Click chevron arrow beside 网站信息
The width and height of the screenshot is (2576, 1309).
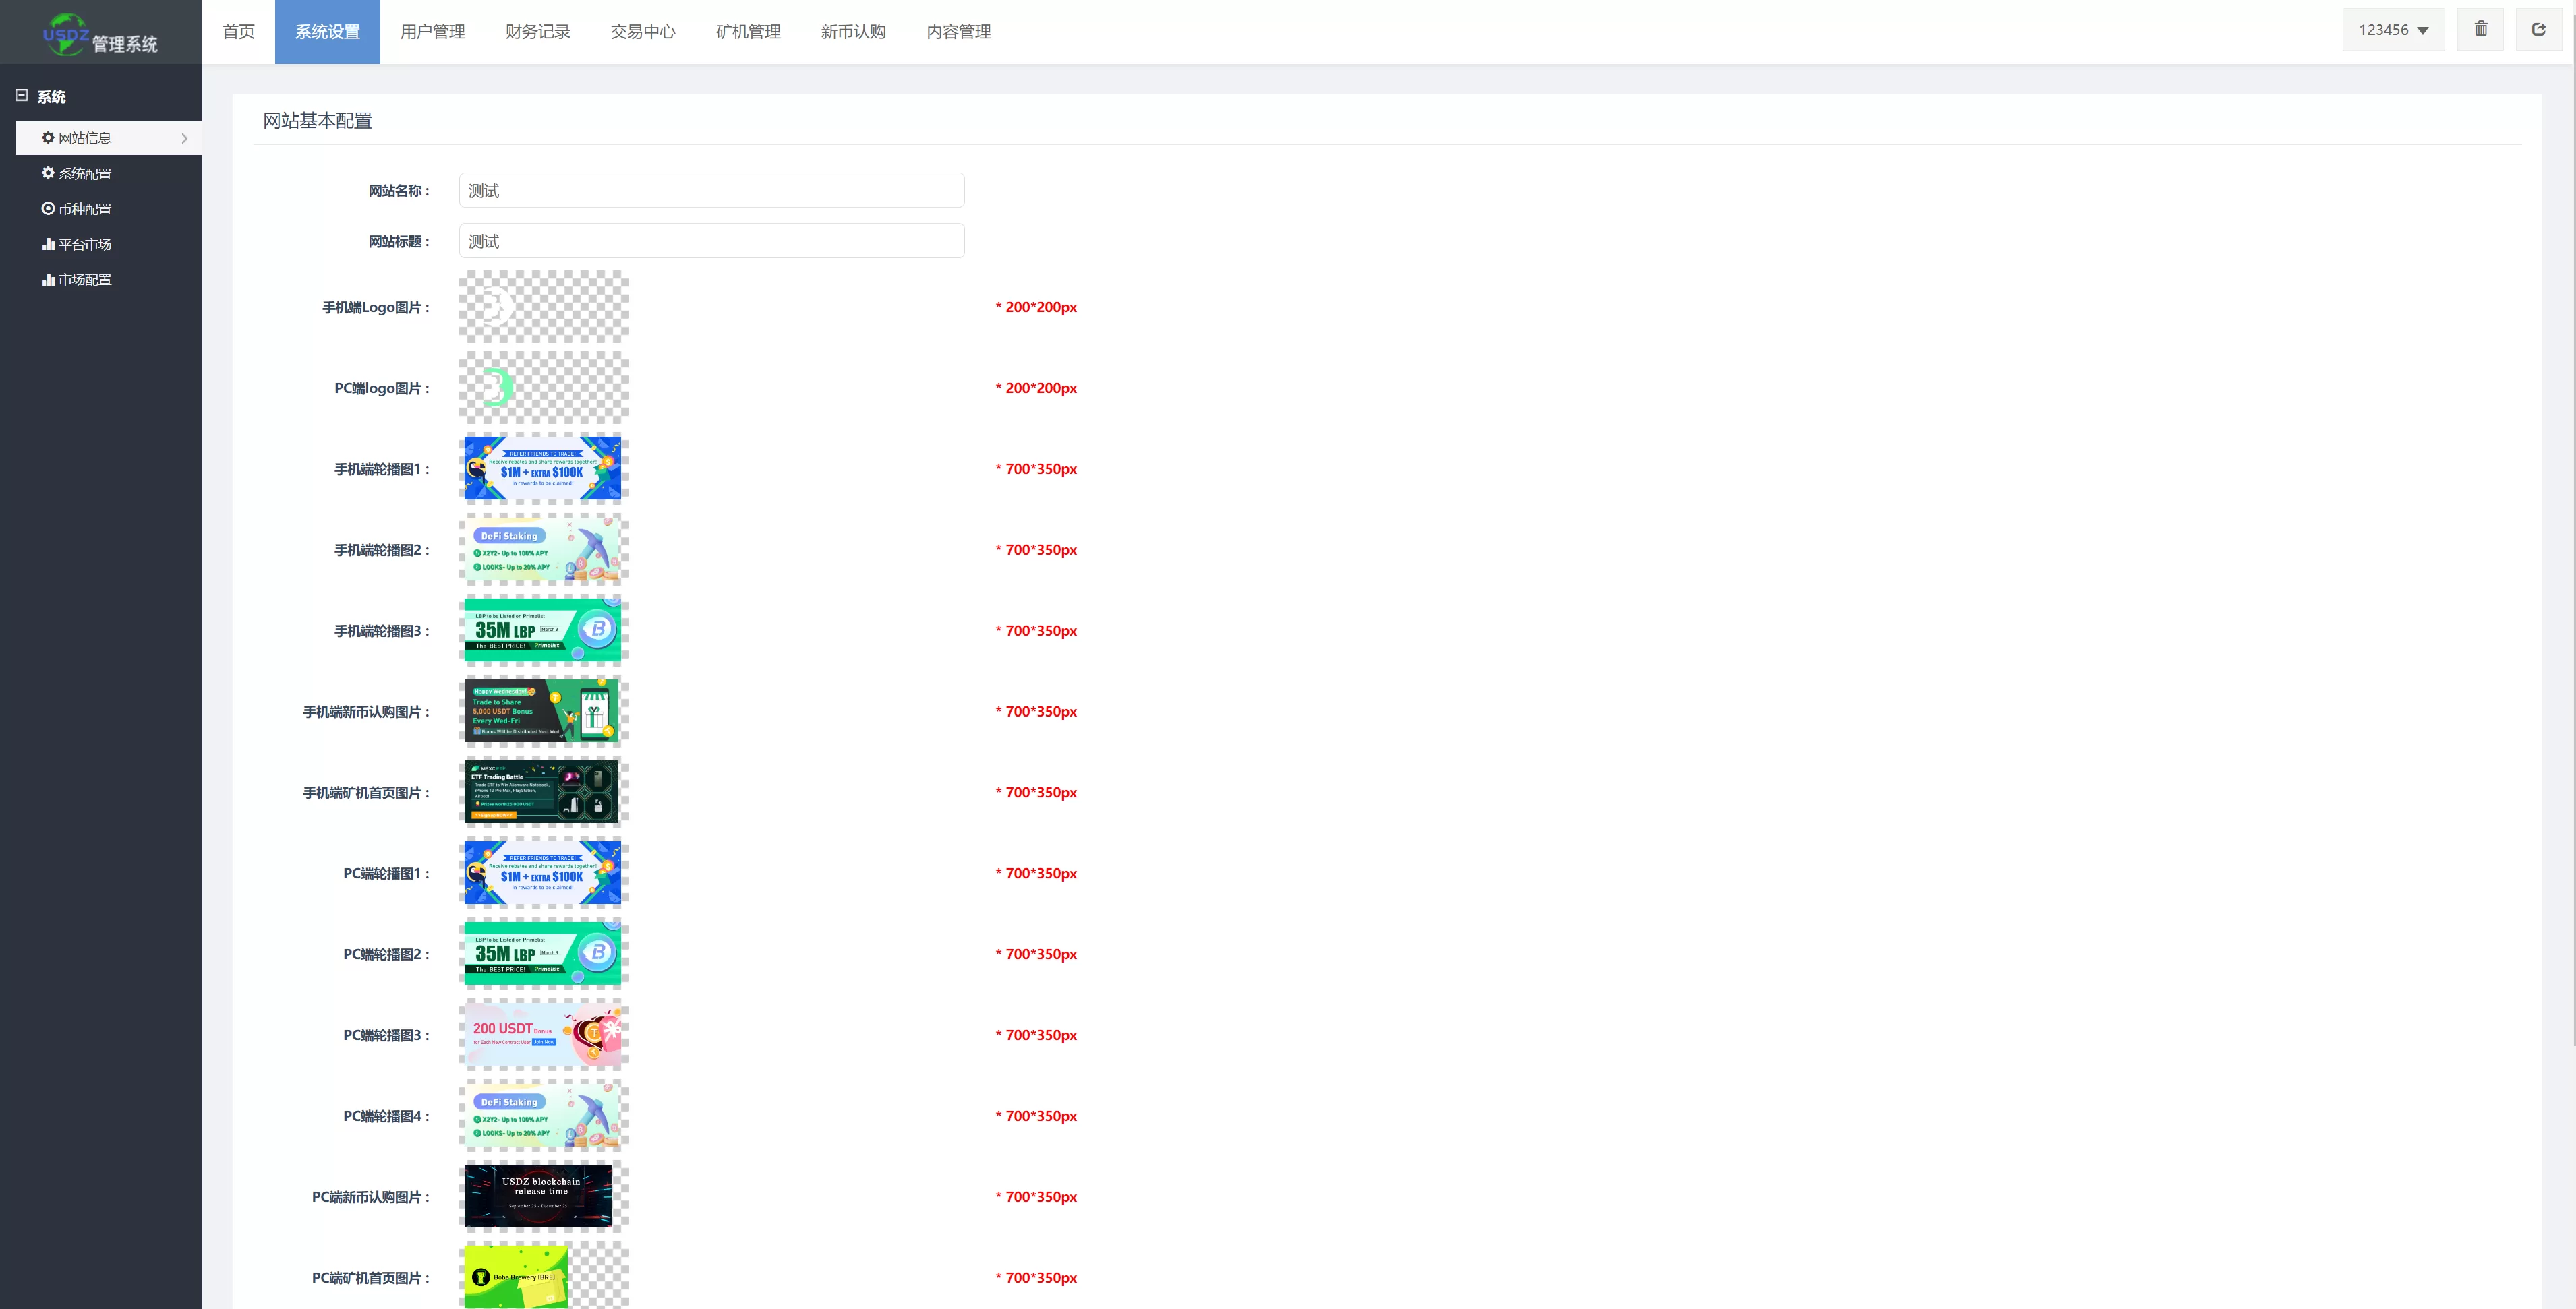pos(184,139)
